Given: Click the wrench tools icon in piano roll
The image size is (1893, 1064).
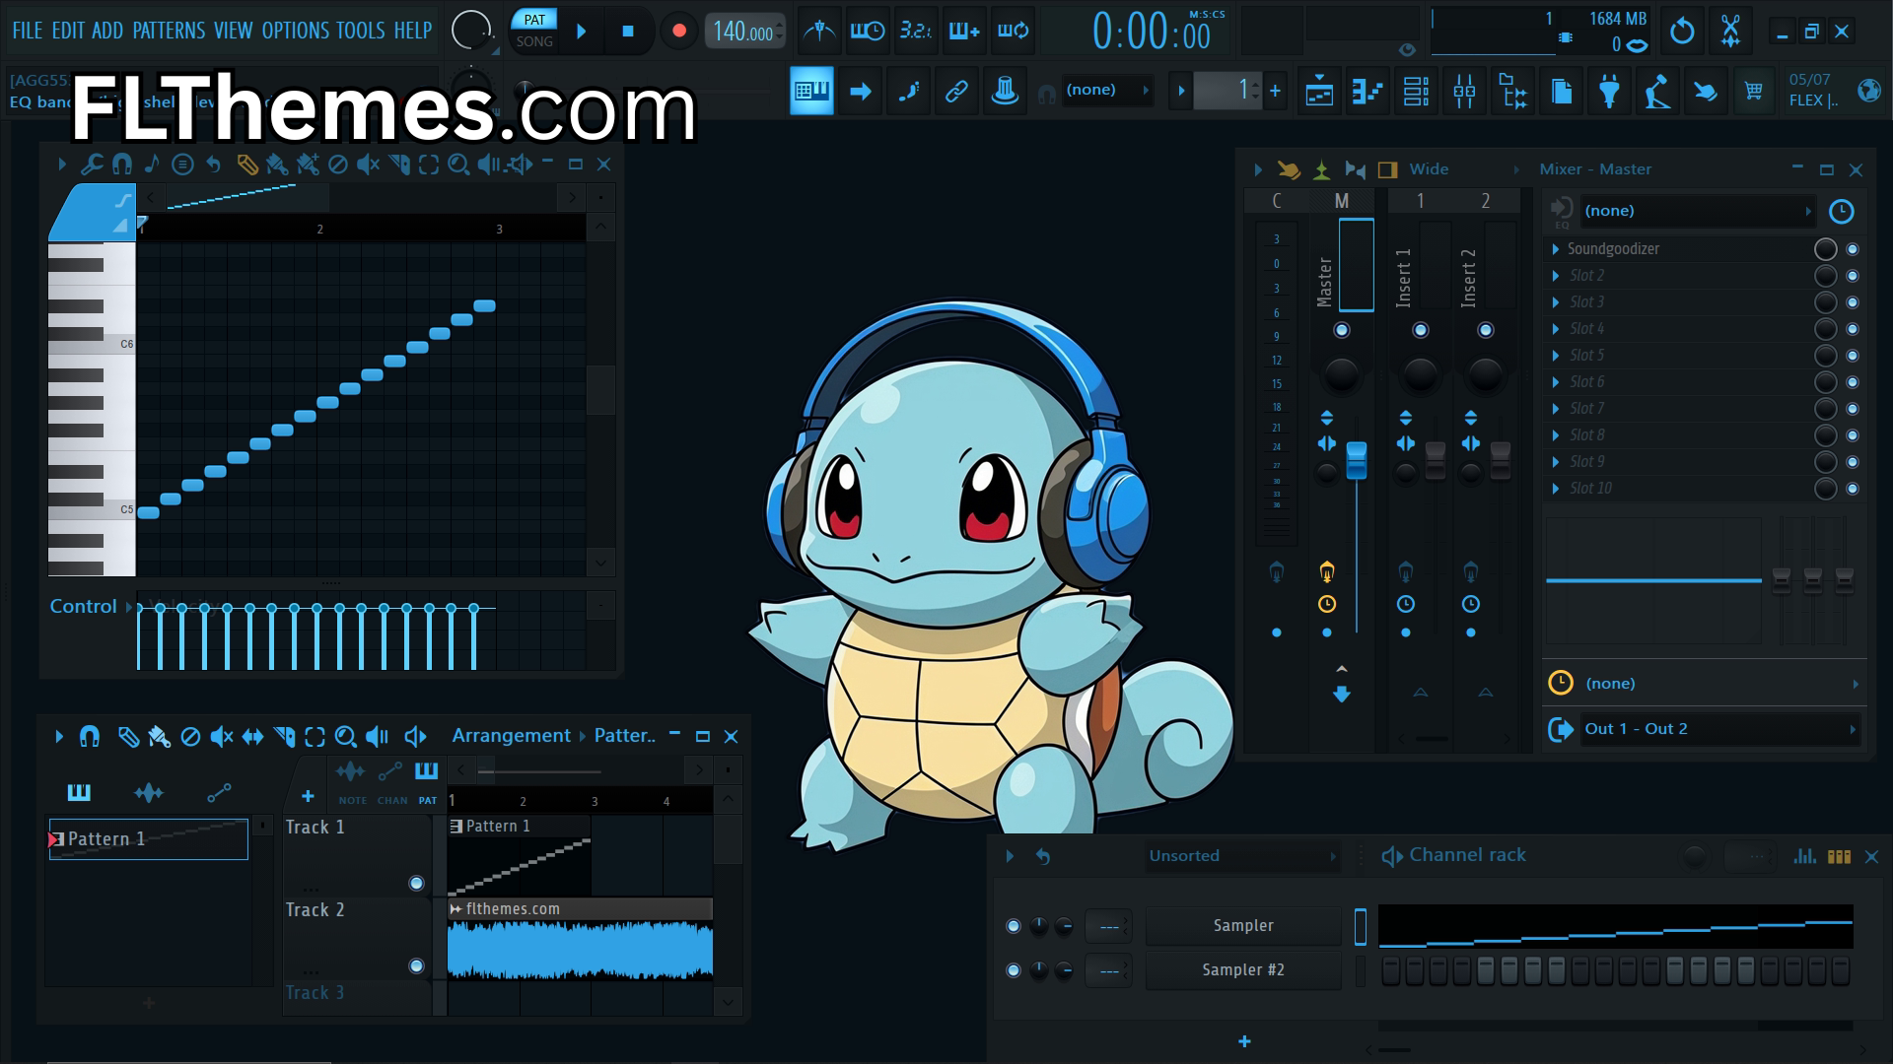Looking at the screenshot, I should pyautogui.click(x=92, y=165).
